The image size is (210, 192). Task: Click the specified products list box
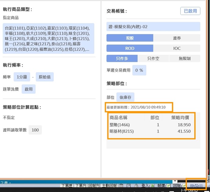49,38
